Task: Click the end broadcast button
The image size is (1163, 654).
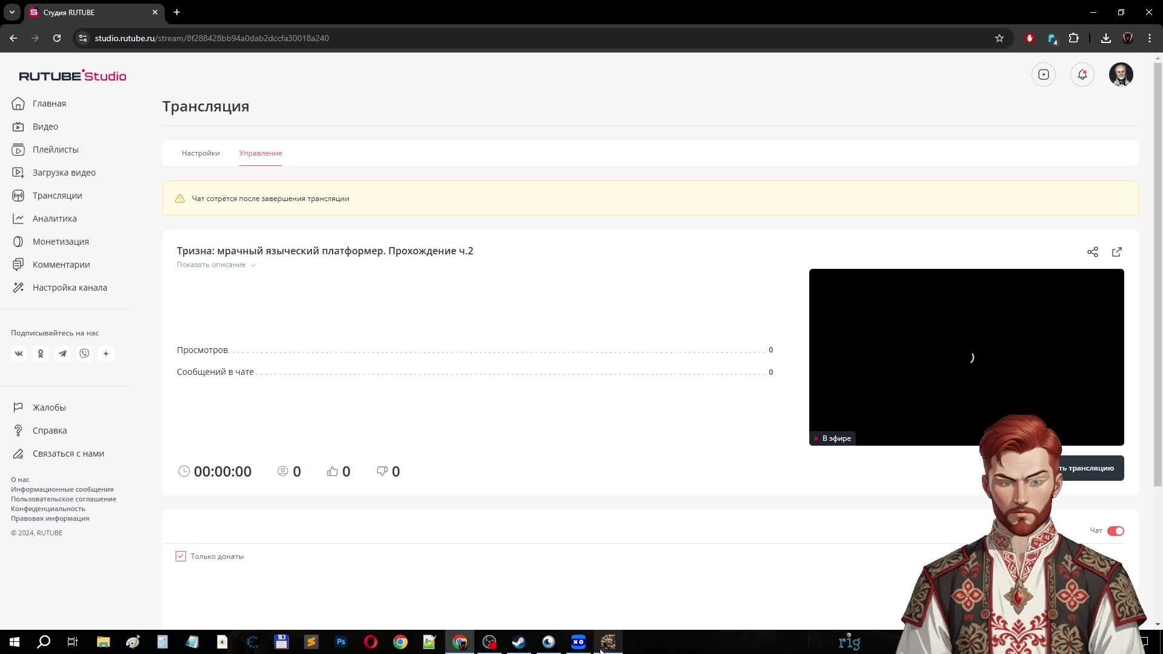Action: [x=1088, y=468]
